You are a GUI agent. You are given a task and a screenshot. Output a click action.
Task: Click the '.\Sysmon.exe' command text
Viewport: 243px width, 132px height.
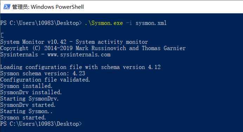click(x=104, y=23)
